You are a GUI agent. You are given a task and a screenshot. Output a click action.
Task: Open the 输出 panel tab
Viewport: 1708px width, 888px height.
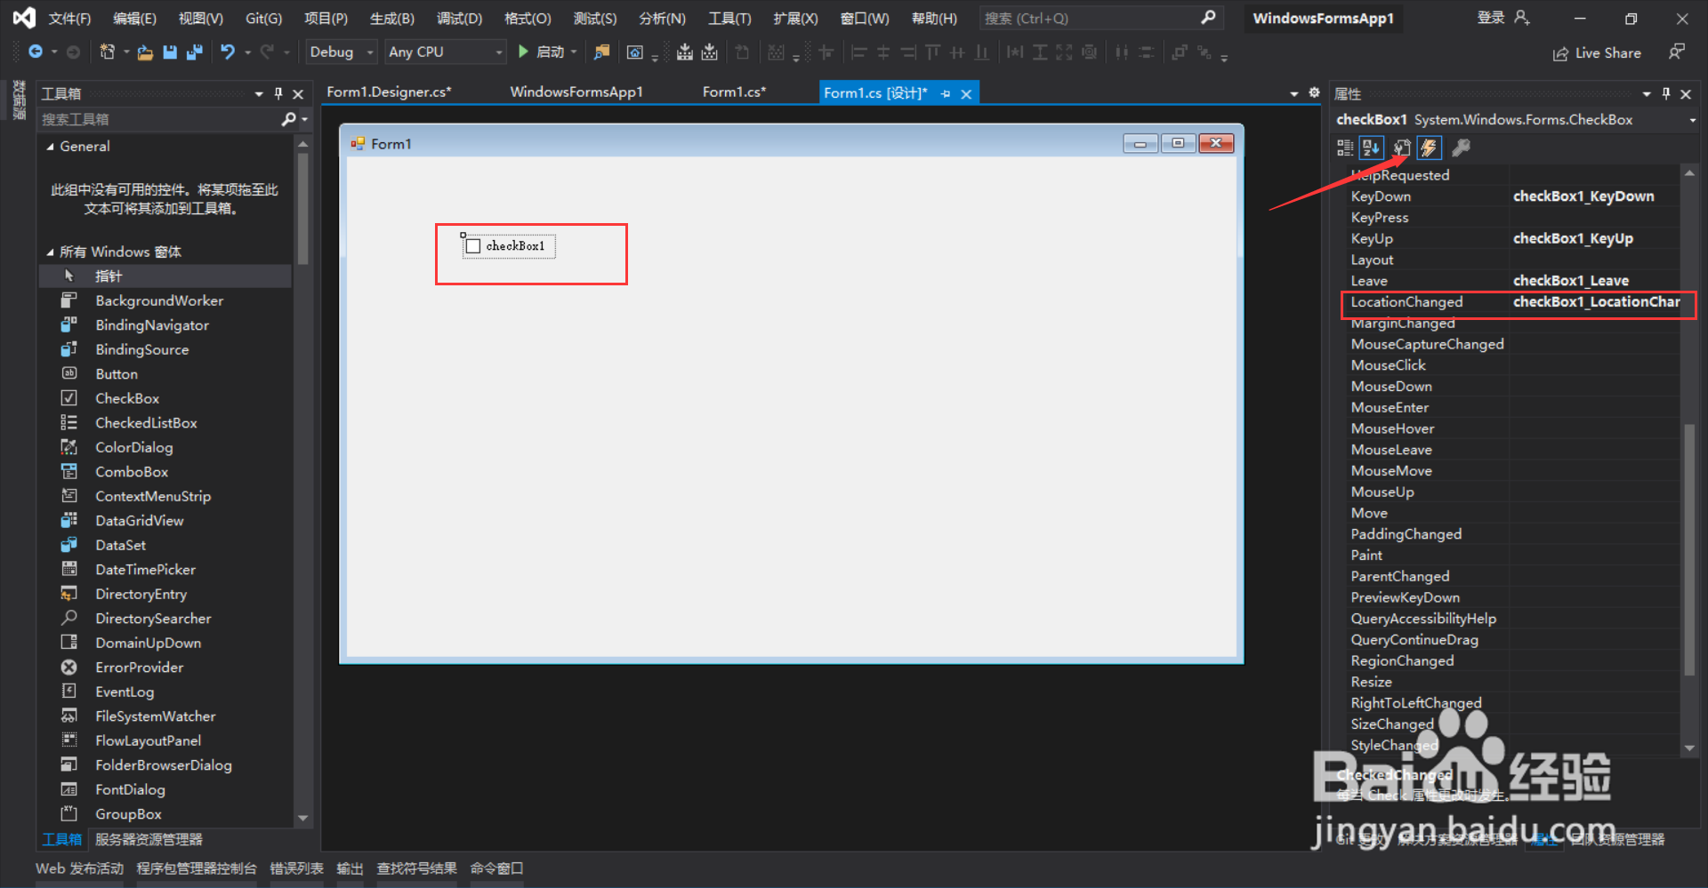[350, 868]
